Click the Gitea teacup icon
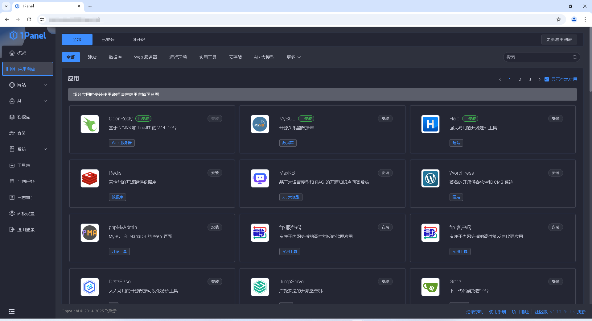 (x=430, y=287)
